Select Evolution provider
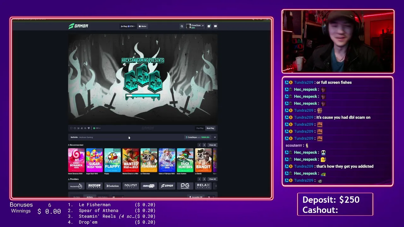Screen dimensions: 404x227 (x=112, y=186)
